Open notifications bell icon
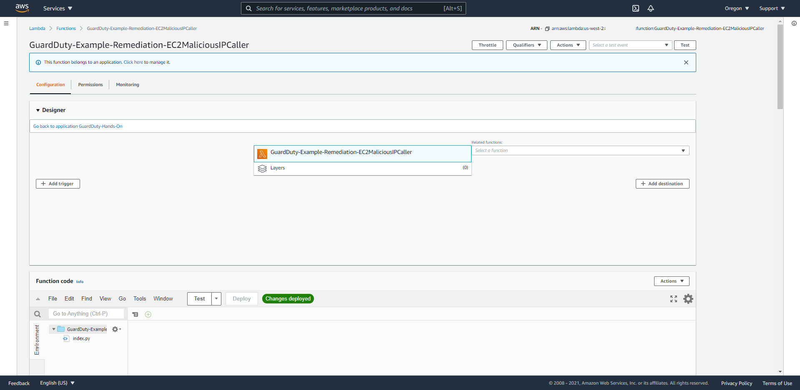800x390 pixels. coord(651,8)
